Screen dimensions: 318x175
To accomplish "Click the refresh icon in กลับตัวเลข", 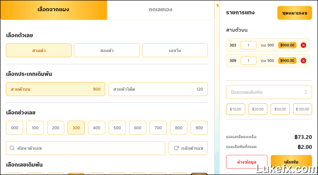I will (x=176, y=148).
